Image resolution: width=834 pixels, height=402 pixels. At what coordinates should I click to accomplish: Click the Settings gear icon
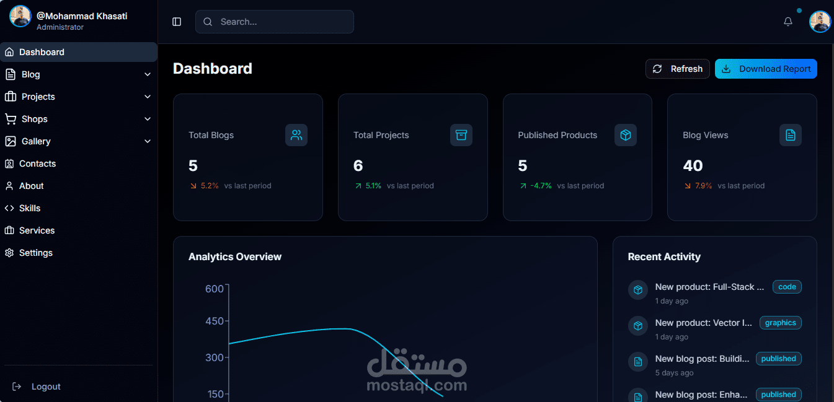(x=9, y=253)
